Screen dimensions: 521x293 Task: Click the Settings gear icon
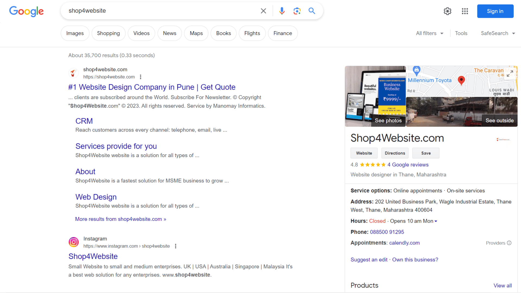pyautogui.click(x=448, y=11)
